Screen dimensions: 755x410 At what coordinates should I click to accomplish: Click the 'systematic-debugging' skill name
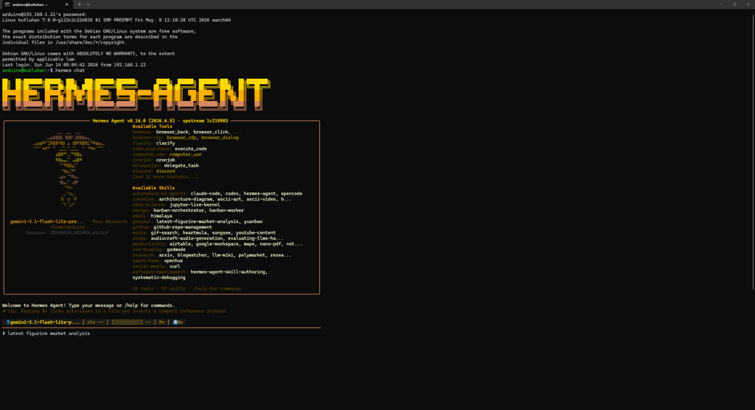tap(159, 277)
